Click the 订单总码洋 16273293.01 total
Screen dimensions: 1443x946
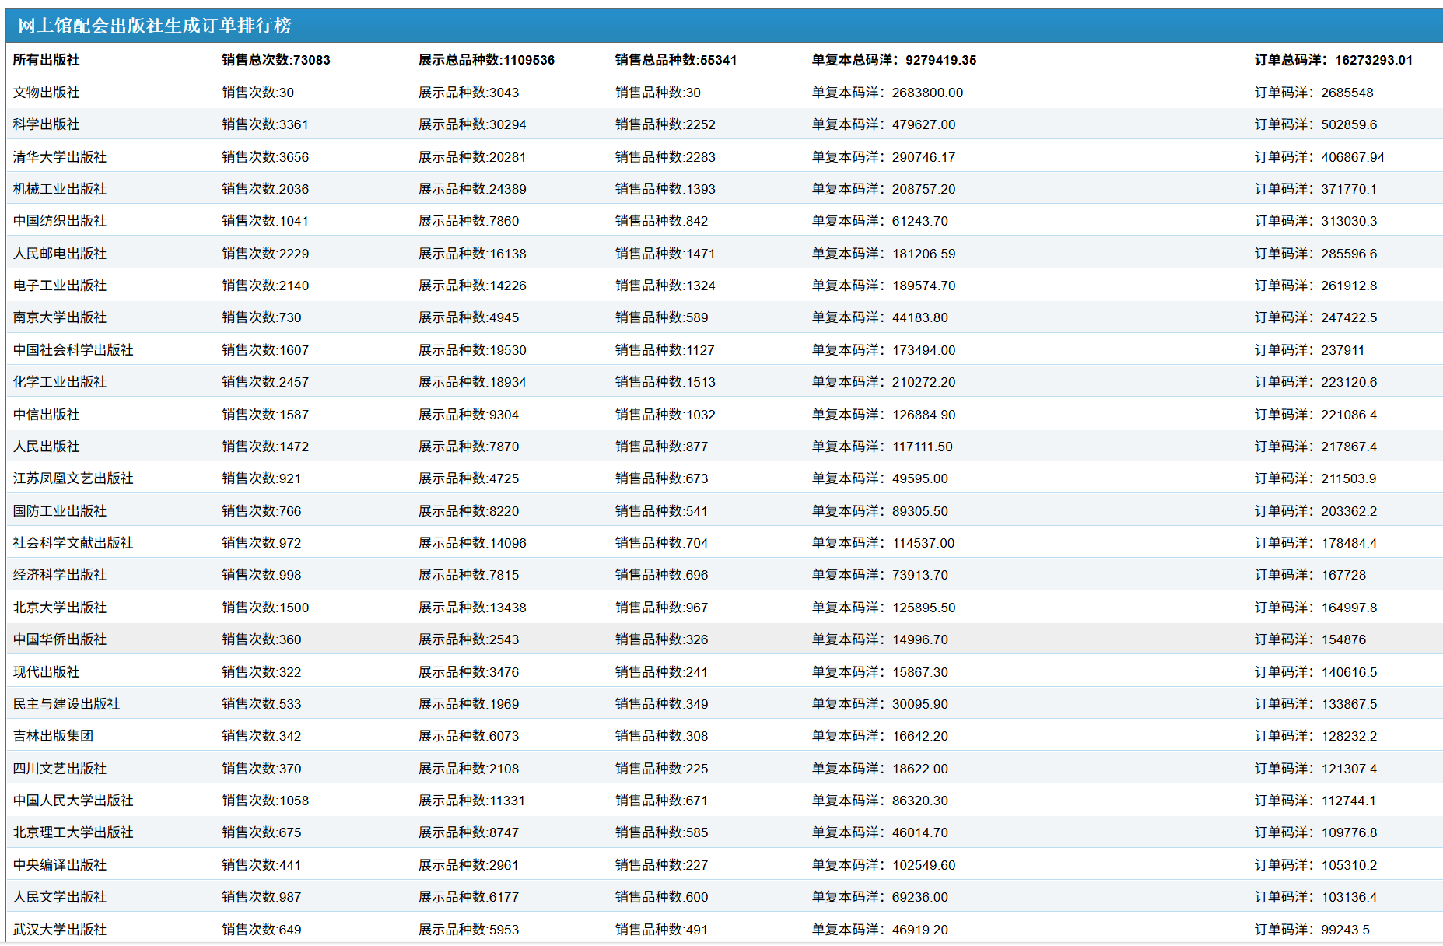1333,60
